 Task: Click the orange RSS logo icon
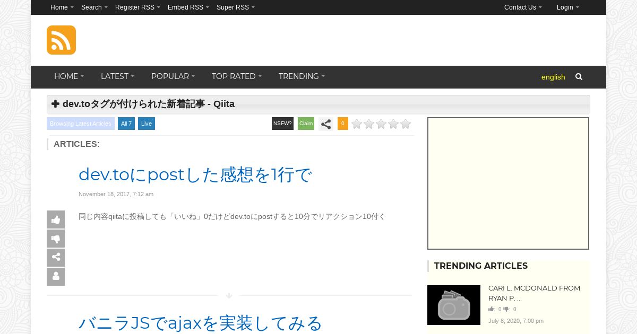pyautogui.click(x=61, y=40)
